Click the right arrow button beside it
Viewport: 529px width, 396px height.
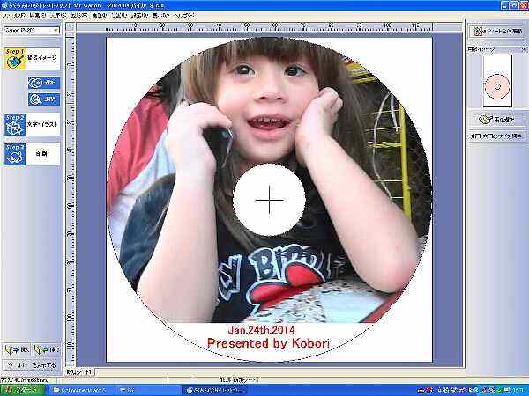coord(48,350)
